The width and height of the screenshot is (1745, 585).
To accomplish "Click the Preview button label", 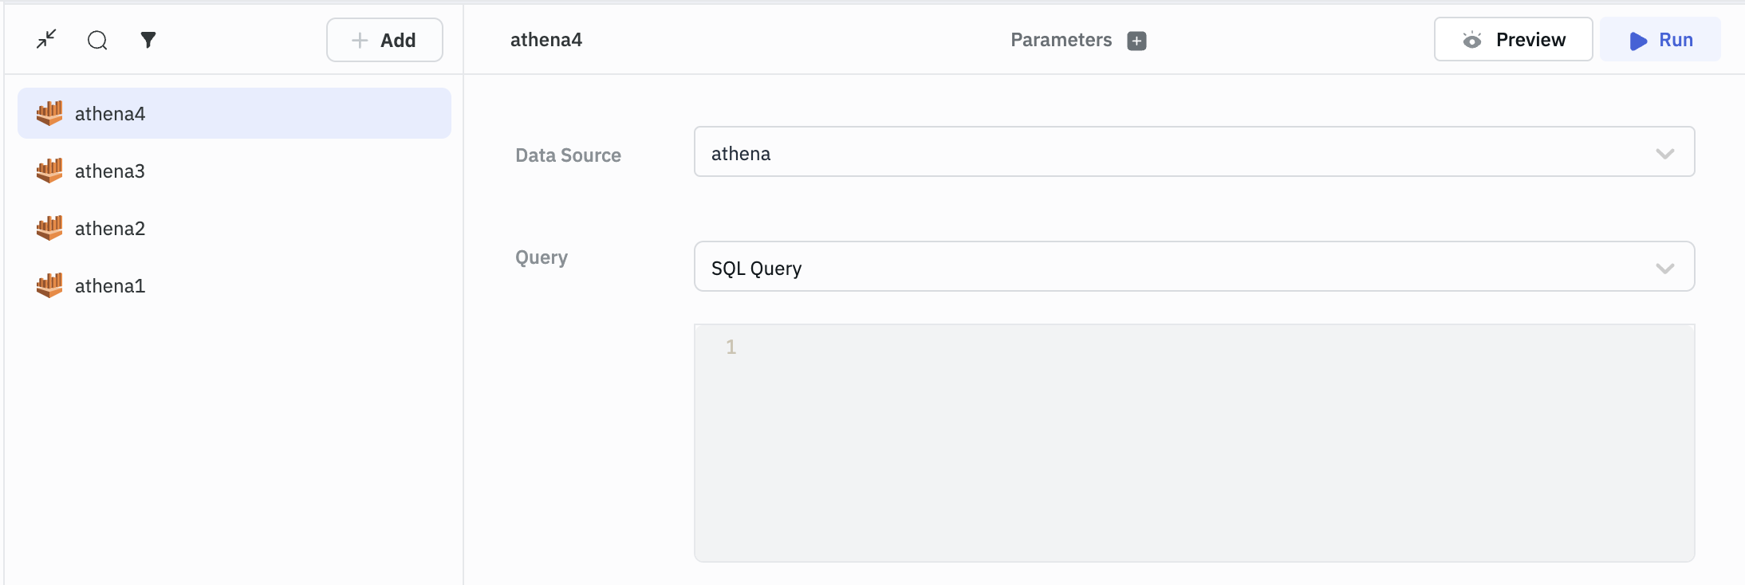I will point(1530,40).
